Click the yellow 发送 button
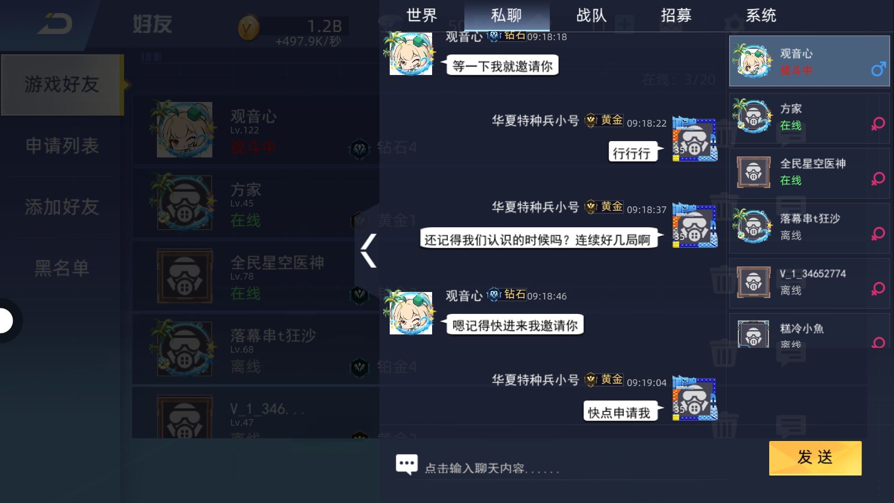 click(x=815, y=458)
